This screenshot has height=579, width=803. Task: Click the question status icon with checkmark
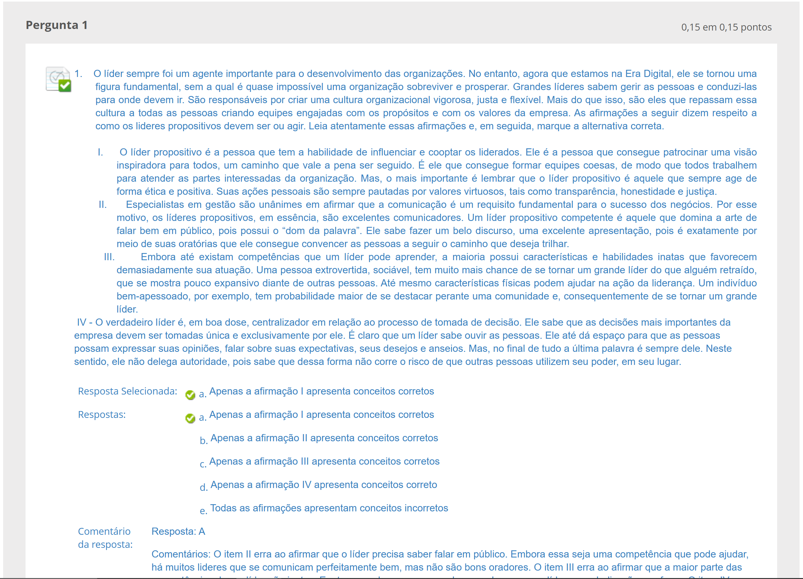click(x=59, y=79)
